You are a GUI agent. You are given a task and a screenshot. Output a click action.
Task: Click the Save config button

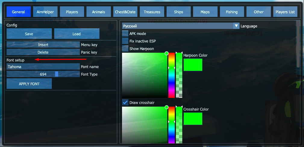(29, 34)
